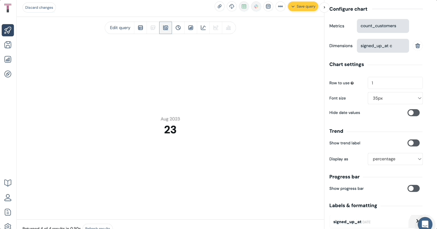437x229 pixels.
Task: Click the Hide date values label
Action: [345, 113]
